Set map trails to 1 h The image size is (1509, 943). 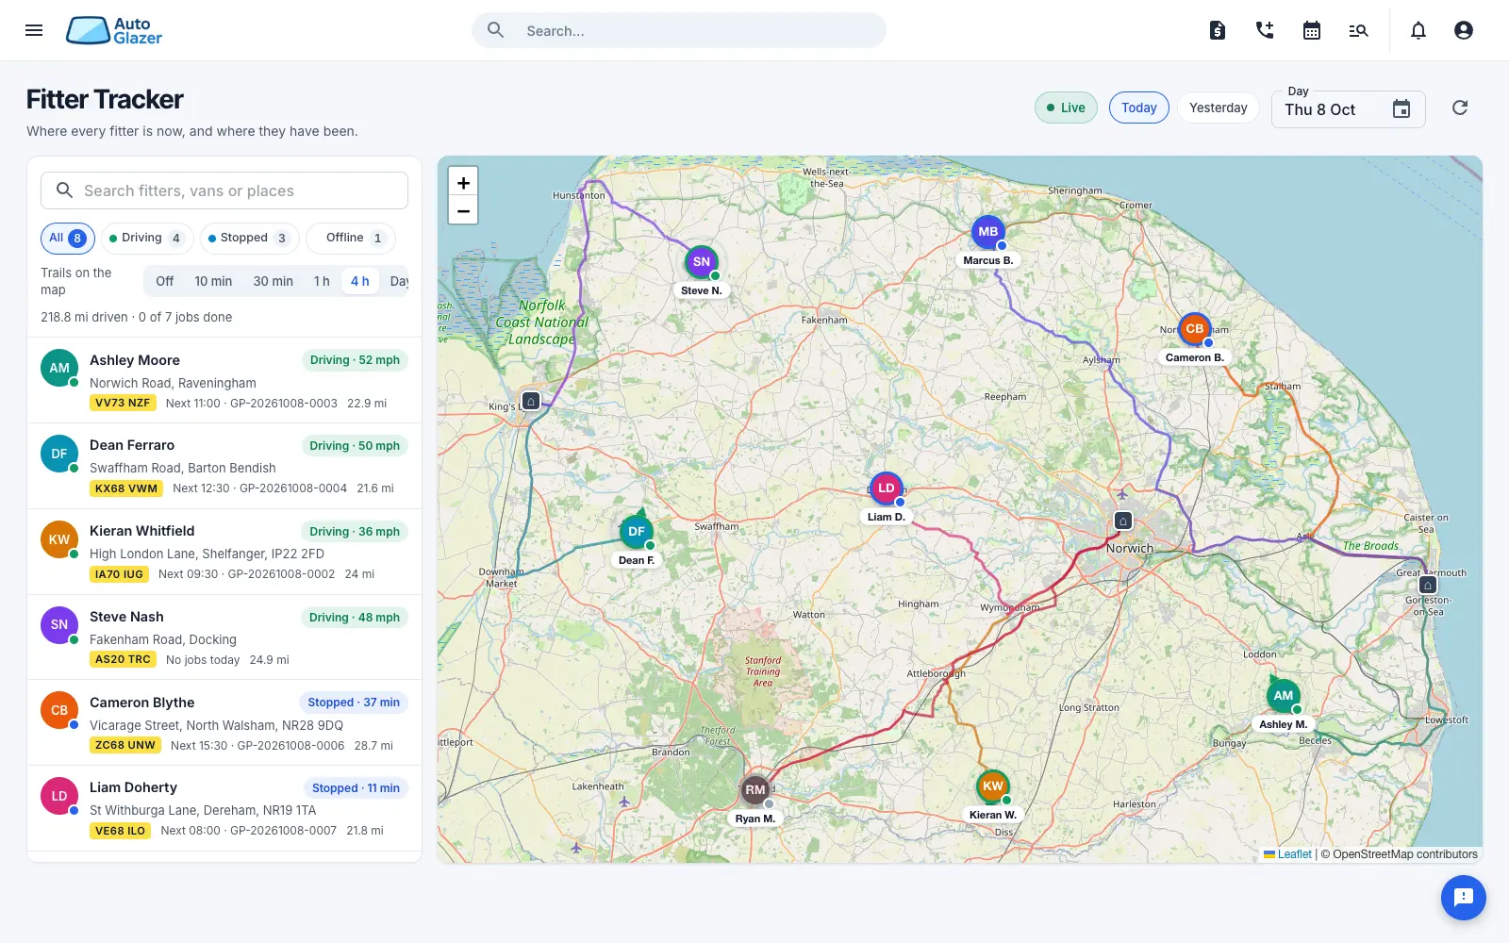pos(322,281)
